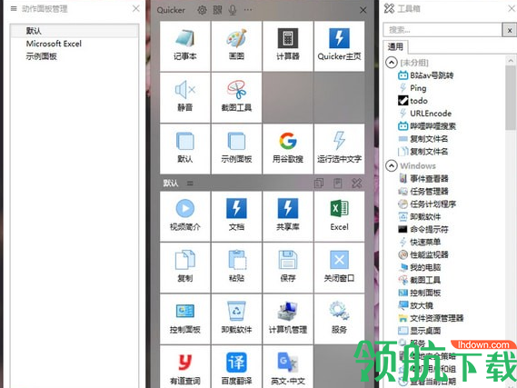The image size is (517, 388).
Task: Run the 英文-中文 translate action
Action: pos(288,367)
